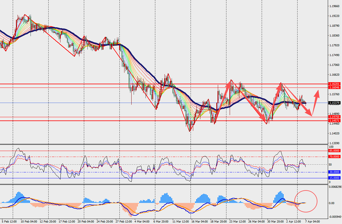Select the black 1.15379 current price tag
342x224 pixels.
tap(335, 103)
